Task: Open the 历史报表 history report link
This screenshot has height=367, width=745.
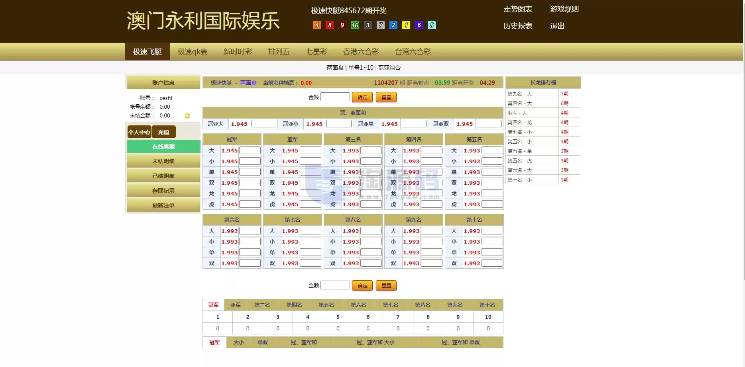Action: 518,26
